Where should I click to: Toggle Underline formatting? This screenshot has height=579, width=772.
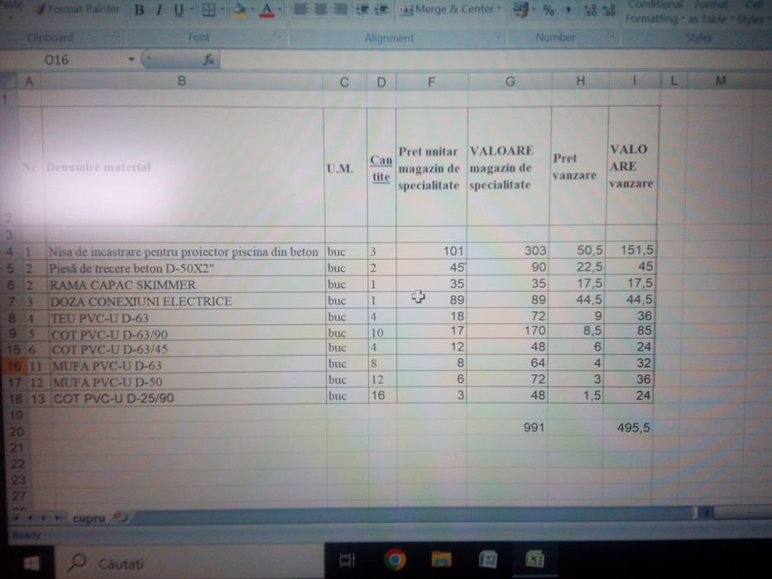[178, 9]
